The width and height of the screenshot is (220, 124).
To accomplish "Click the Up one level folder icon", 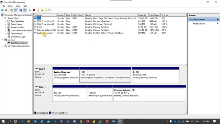I will click(x=11, y=10).
